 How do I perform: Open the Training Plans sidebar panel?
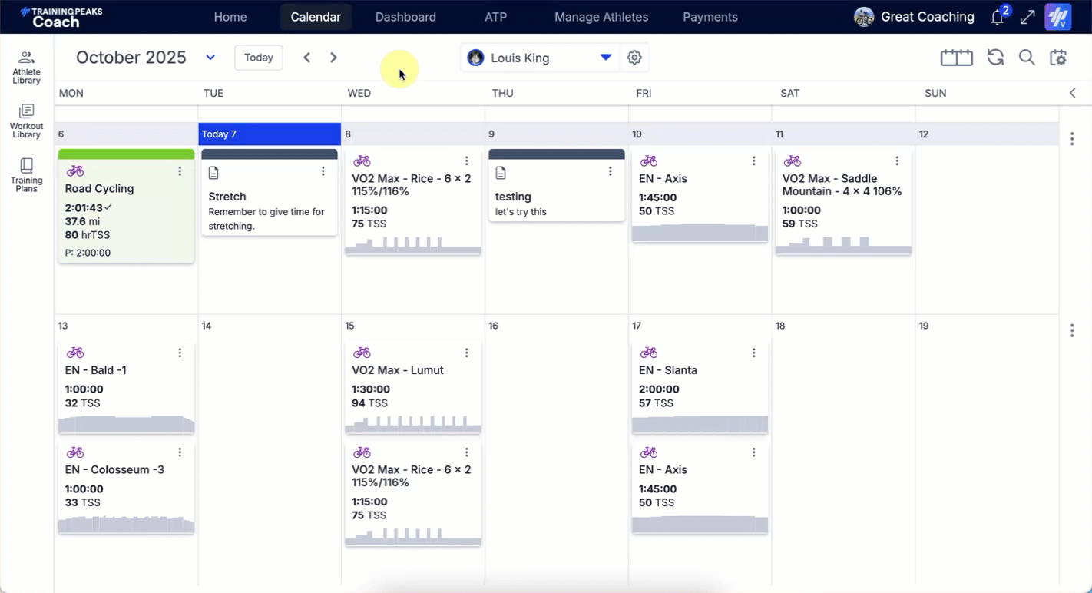[x=26, y=175]
